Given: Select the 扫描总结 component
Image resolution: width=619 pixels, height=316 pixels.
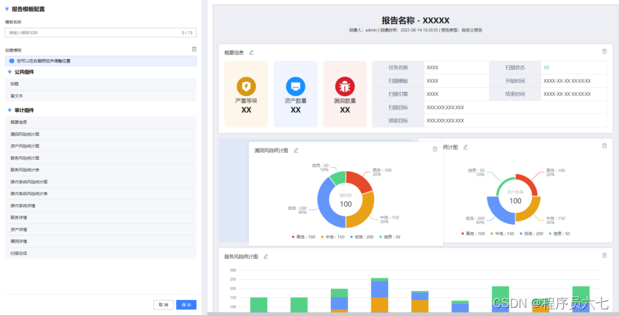Looking at the screenshot, I should point(101,254).
